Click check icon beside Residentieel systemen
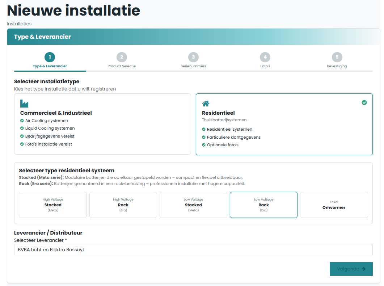Viewport: 384px width, 286px height. (203, 129)
